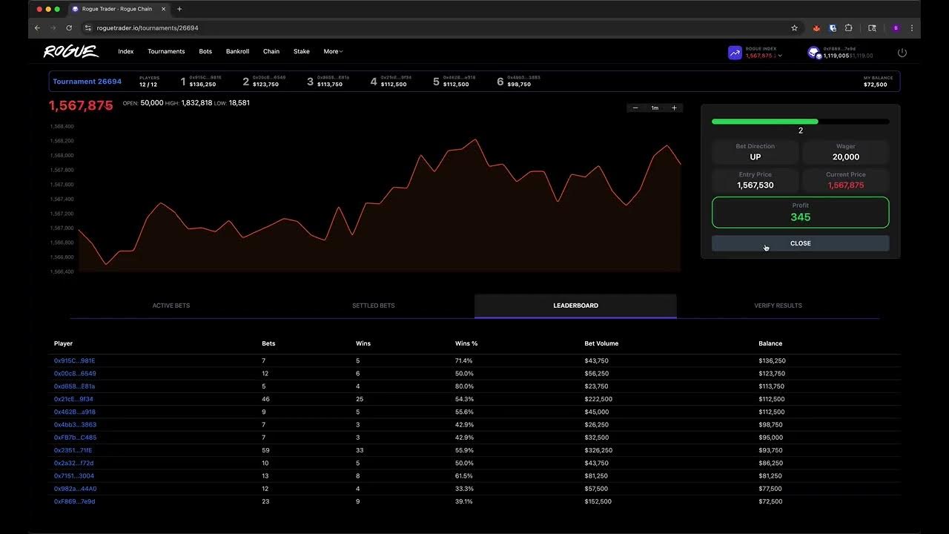This screenshot has height=534, width=949.
Task: Zoom out chart with minus button
Action: 635,108
